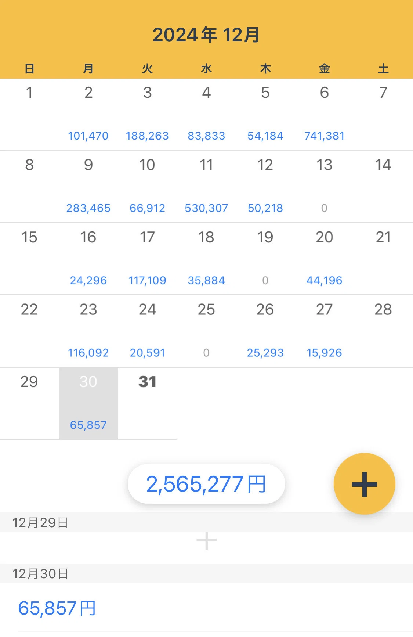
Task: Select December 25 on the calendar
Action: (x=206, y=331)
